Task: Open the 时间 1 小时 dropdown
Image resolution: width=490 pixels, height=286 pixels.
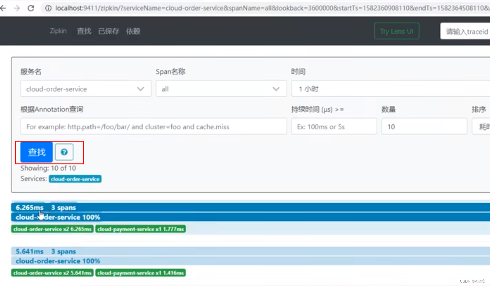Action: [x=391, y=89]
